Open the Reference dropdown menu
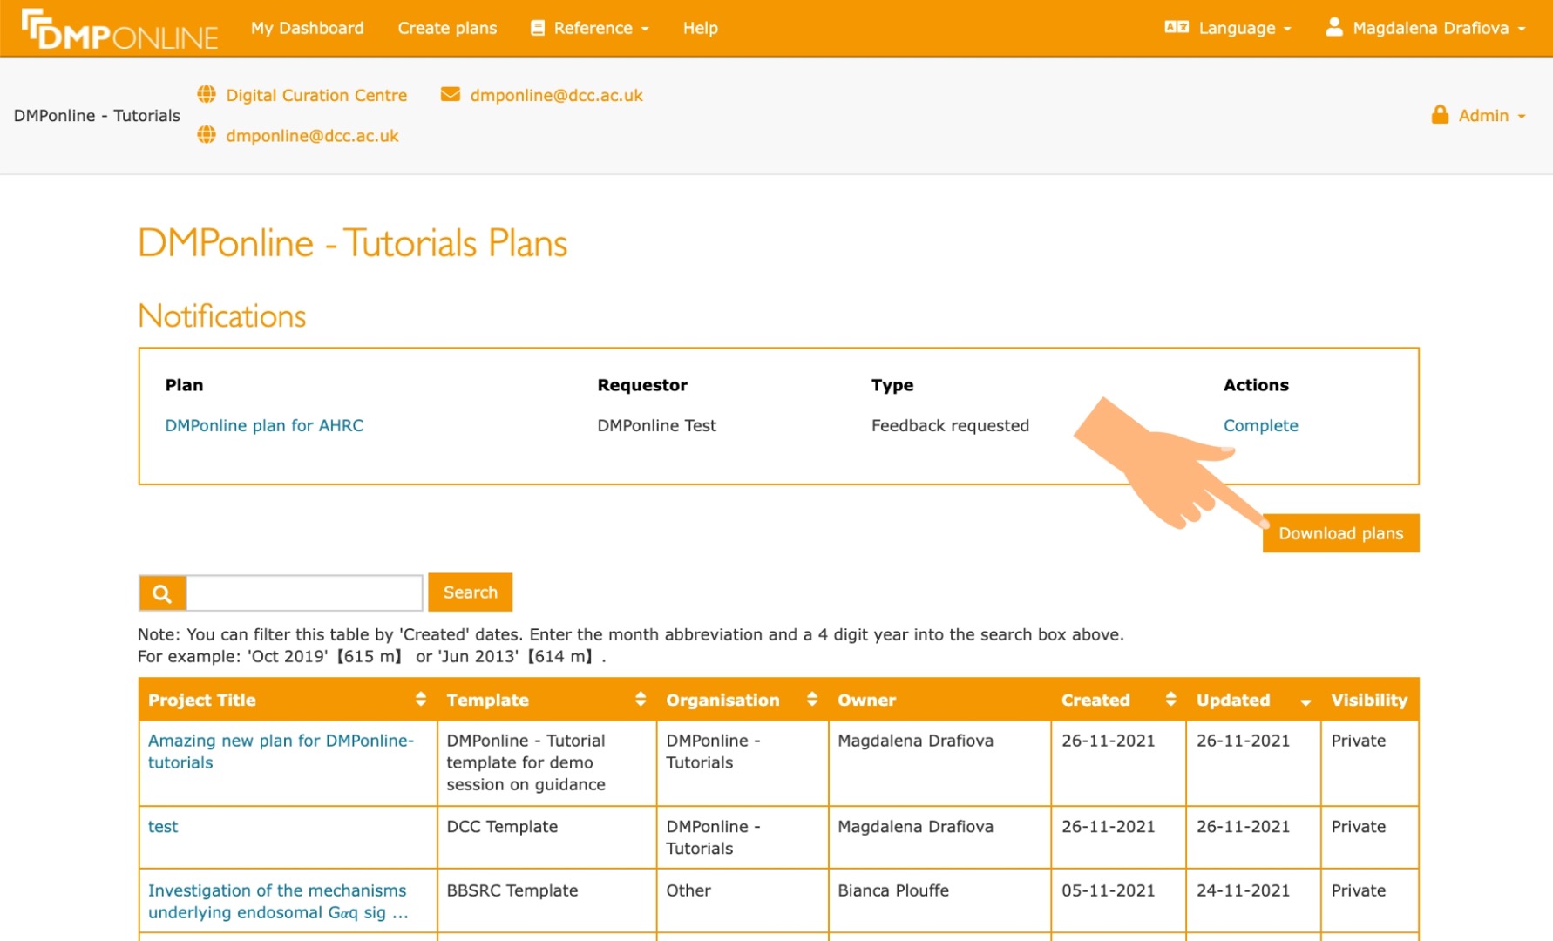The image size is (1553, 941). click(x=591, y=28)
